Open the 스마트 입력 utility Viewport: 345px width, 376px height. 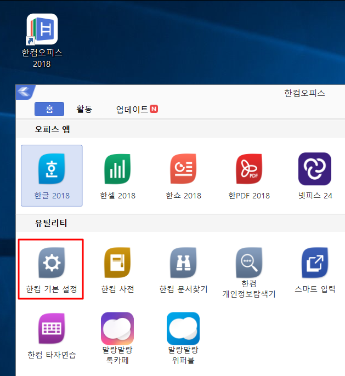315,264
